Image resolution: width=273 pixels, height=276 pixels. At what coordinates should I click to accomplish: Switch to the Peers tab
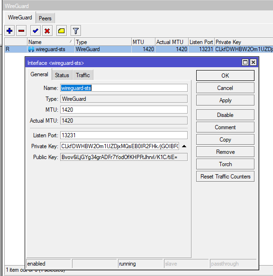(x=45, y=18)
